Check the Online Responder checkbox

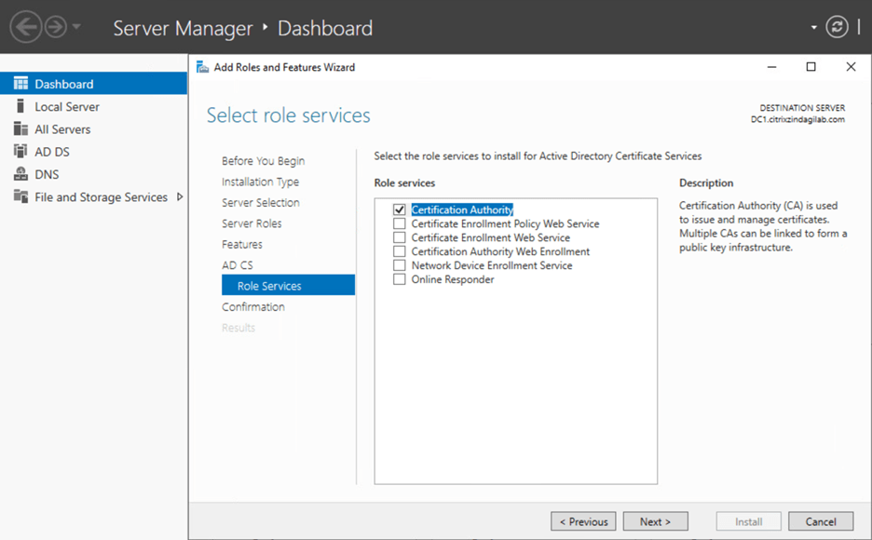(x=400, y=279)
